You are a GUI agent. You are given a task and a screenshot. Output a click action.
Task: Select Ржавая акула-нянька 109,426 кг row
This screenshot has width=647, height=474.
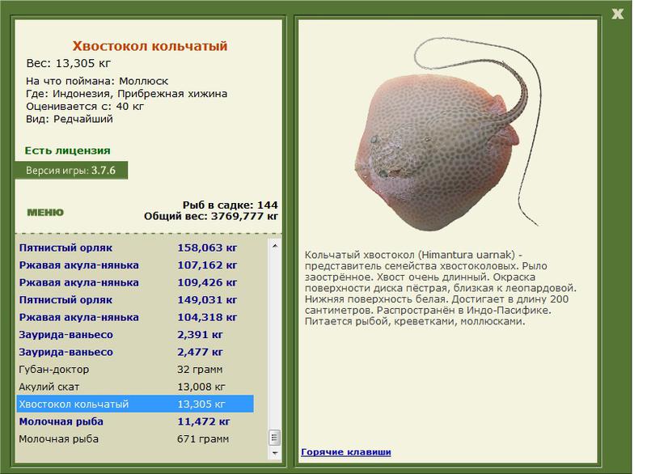[x=135, y=282]
